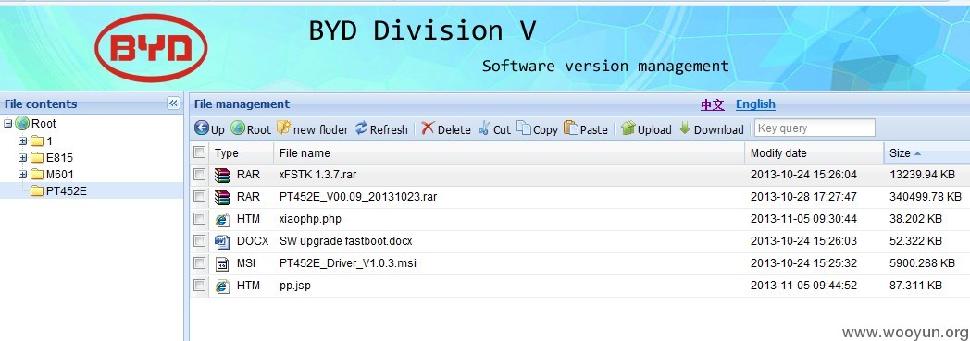Click size value 340499.78 KB
This screenshot has width=970, height=341.
pos(926,197)
